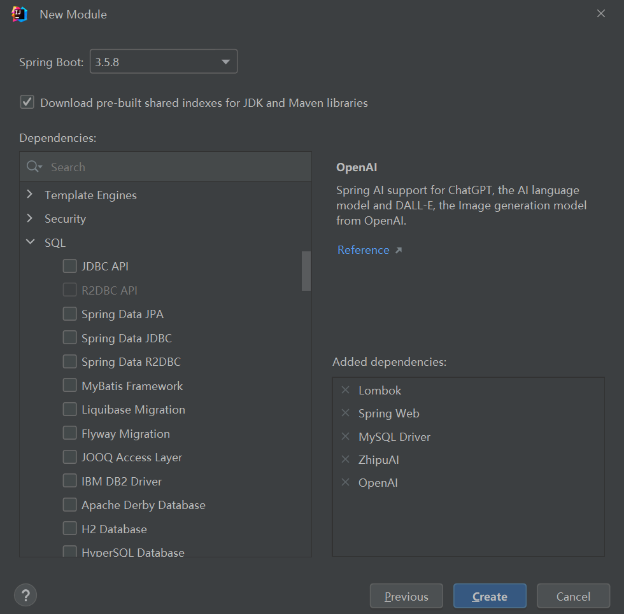
Task: Go back with the Previous button
Action: point(406,596)
